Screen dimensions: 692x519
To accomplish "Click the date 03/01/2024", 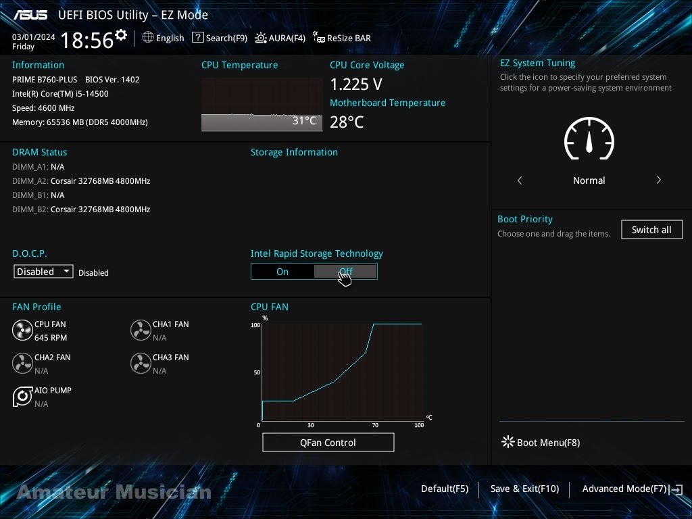I will click(34, 36).
